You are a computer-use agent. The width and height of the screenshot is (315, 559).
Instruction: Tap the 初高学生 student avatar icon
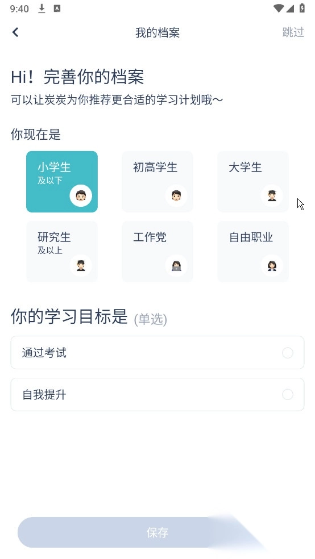click(x=176, y=196)
